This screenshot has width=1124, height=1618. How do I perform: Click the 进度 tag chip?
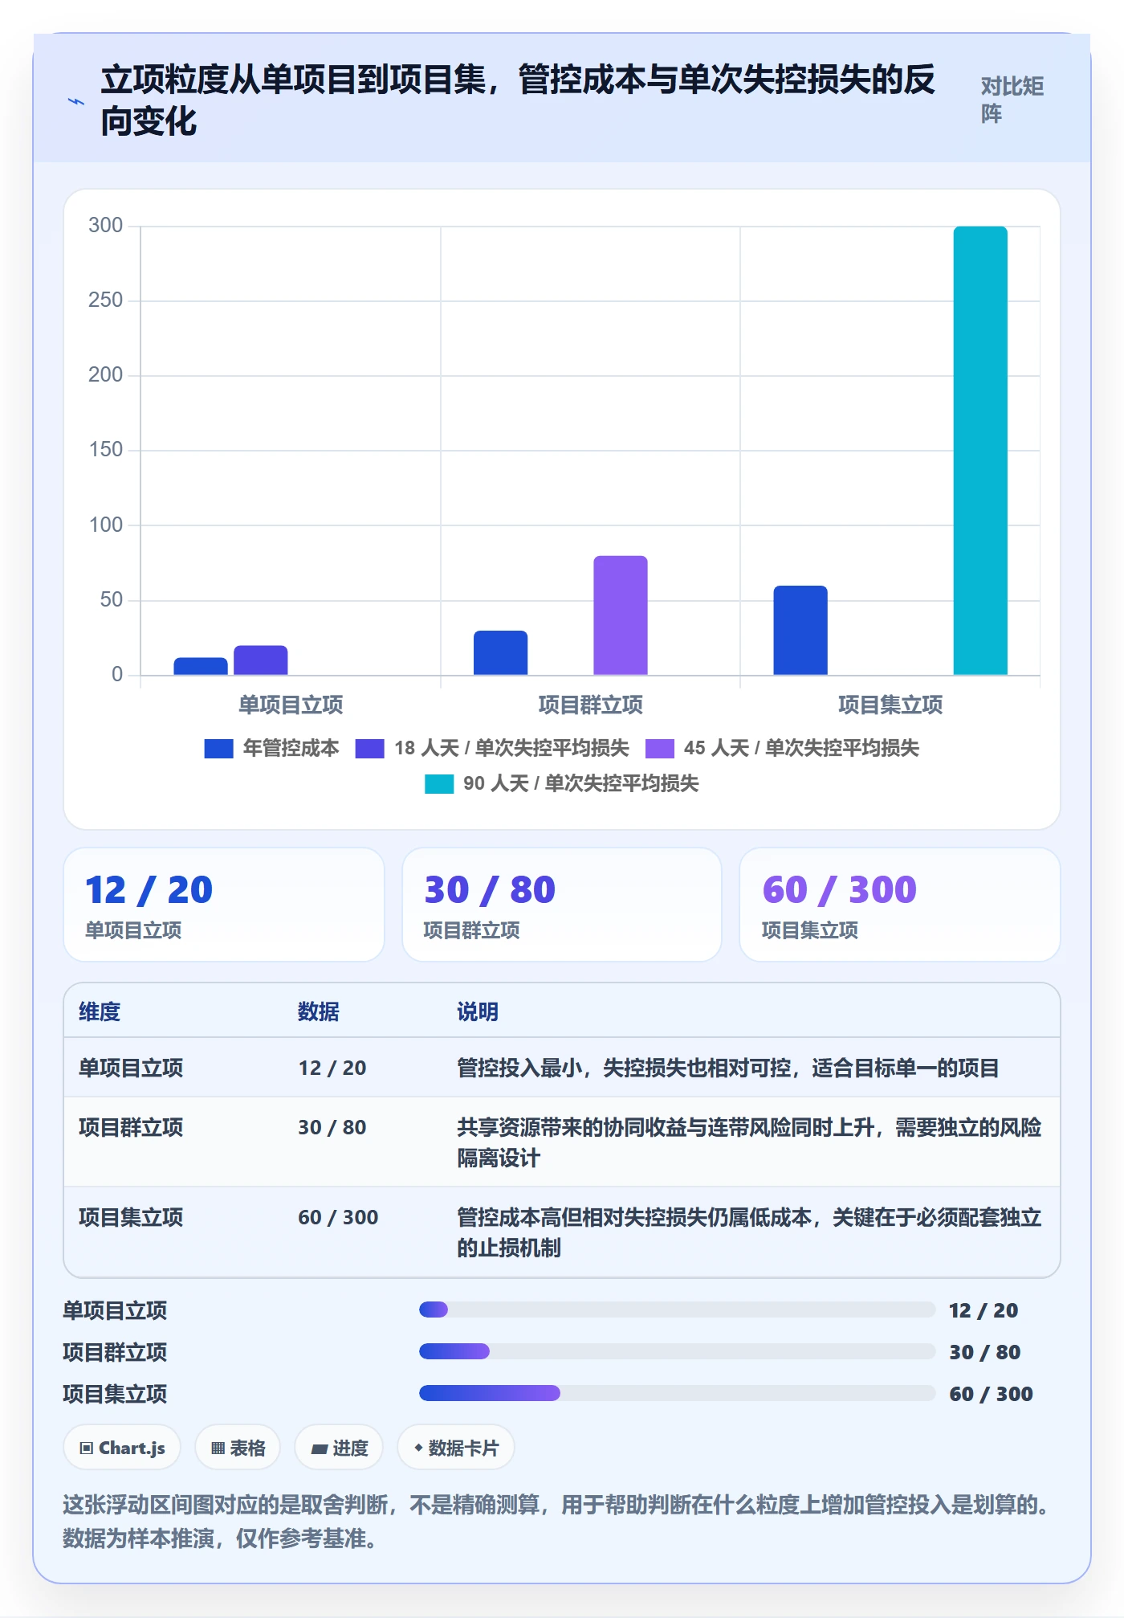pos(339,1448)
